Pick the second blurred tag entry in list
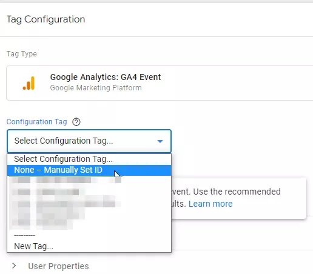The width and height of the screenshot is (313, 274). 89,192
